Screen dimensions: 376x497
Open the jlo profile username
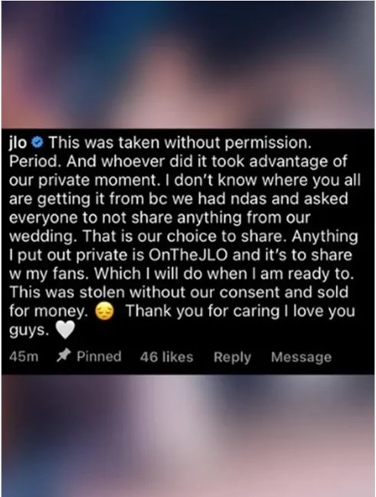(18, 143)
